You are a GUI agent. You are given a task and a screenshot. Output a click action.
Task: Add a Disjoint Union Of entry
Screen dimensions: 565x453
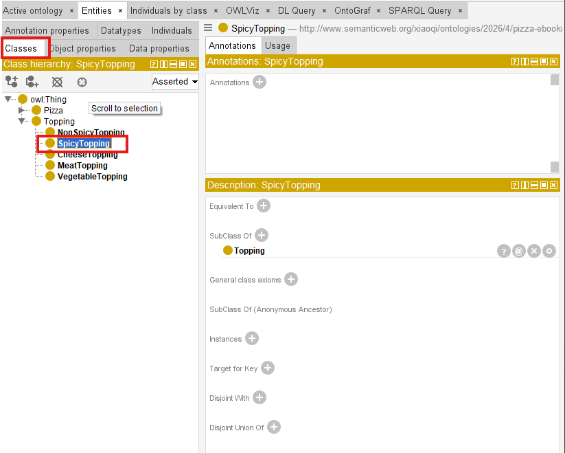click(x=274, y=427)
